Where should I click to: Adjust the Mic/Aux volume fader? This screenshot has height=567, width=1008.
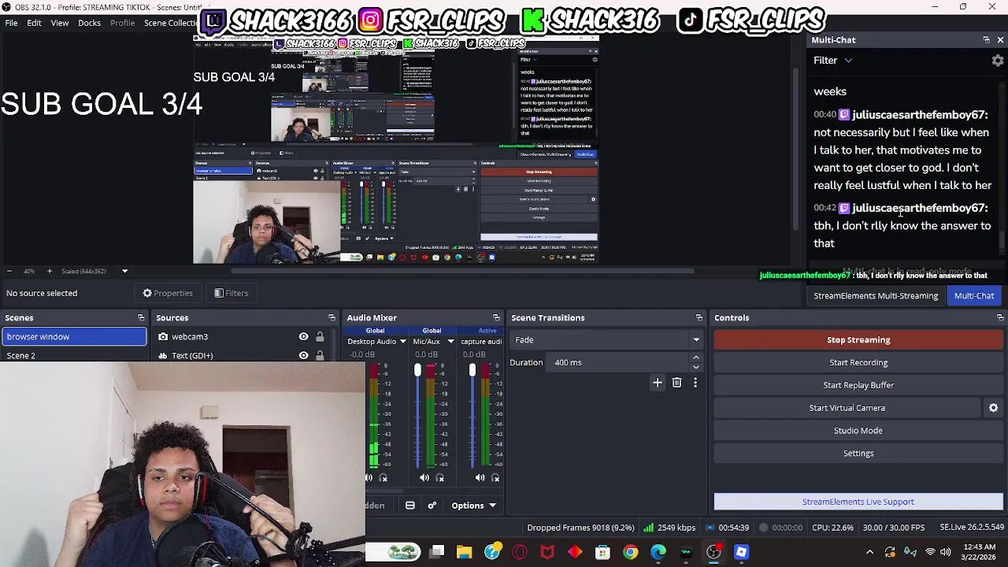(x=417, y=370)
